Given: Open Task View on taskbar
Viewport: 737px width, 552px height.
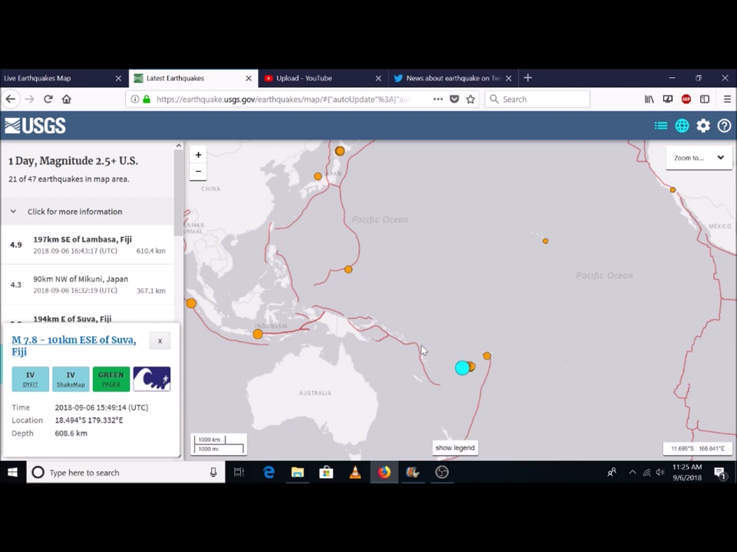Looking at the screenshot, I should [x=239, y=472].
